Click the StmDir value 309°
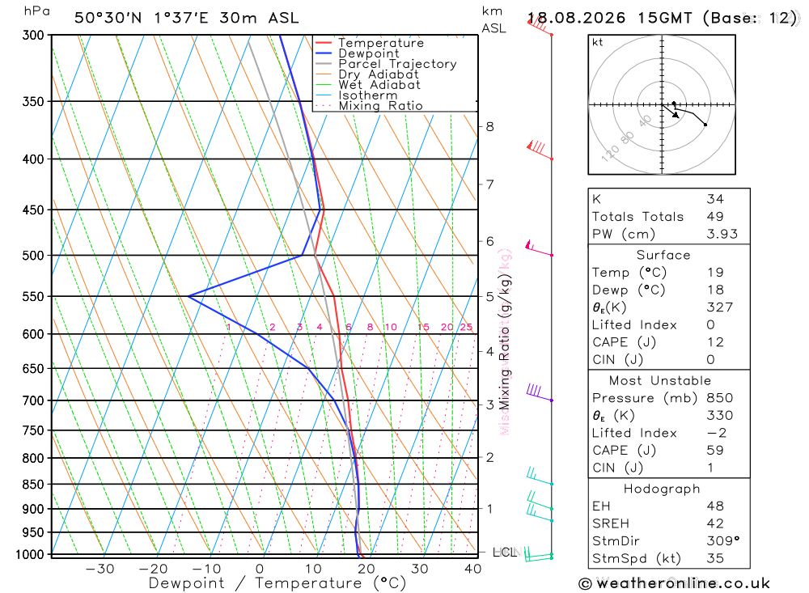Image resolution: width=809 pixels, height=593 pixels. tap(722, 541)
